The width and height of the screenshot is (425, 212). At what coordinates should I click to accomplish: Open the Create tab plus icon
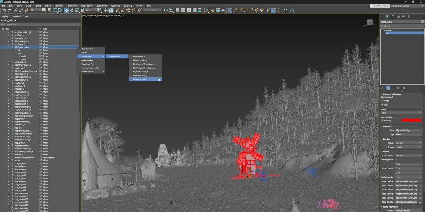coord(382,17)
